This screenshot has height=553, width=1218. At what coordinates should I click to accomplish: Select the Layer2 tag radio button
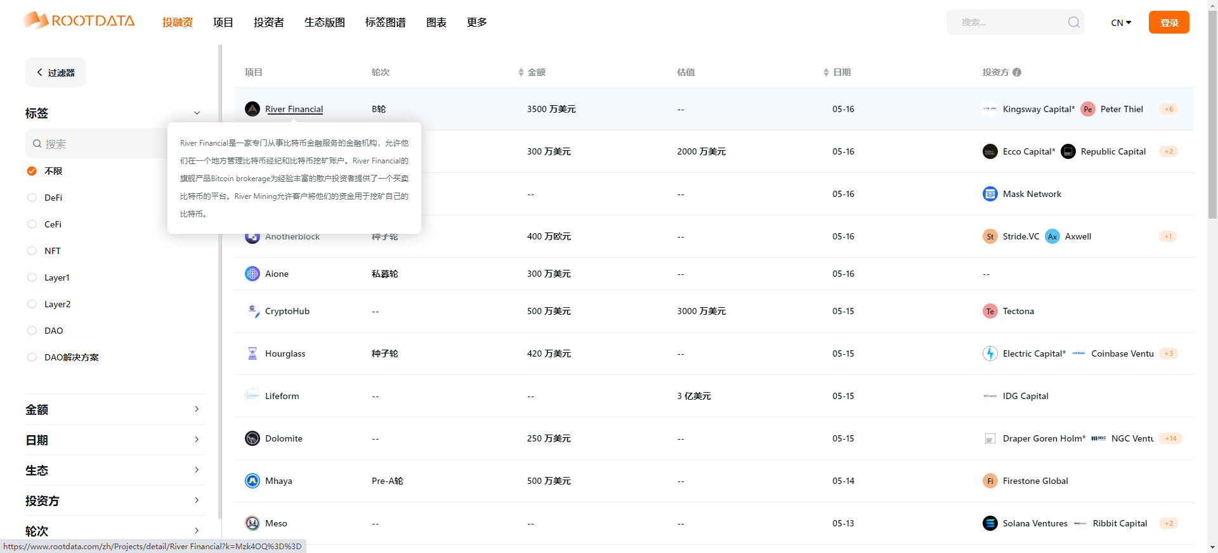(32, 304)
